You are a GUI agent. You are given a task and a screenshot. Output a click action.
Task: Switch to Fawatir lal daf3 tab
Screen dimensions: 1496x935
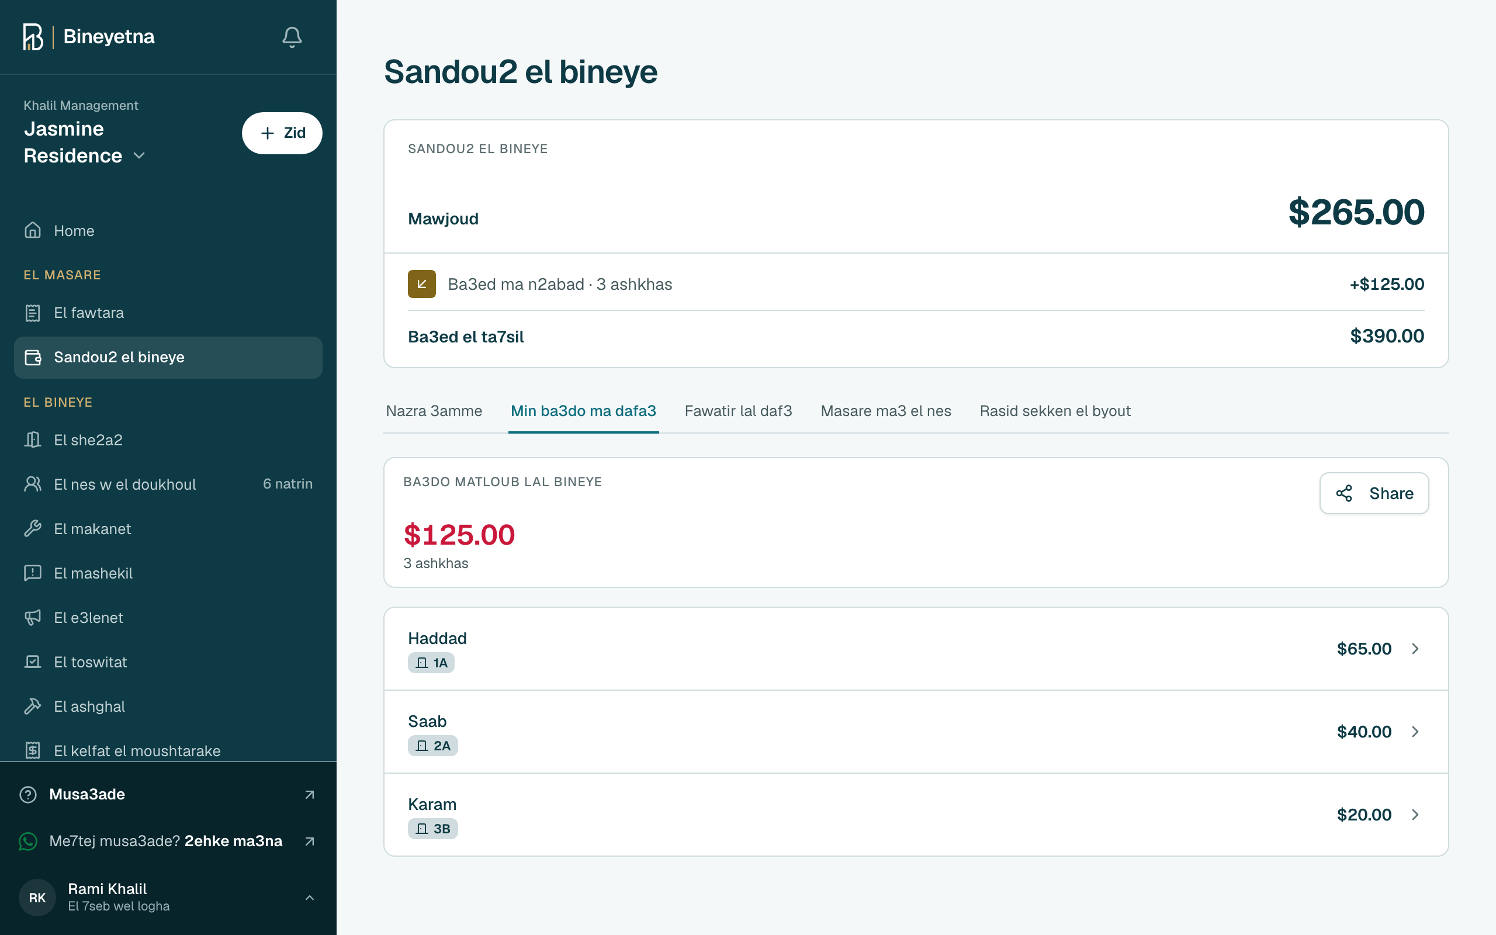click(x=738, y=411)
